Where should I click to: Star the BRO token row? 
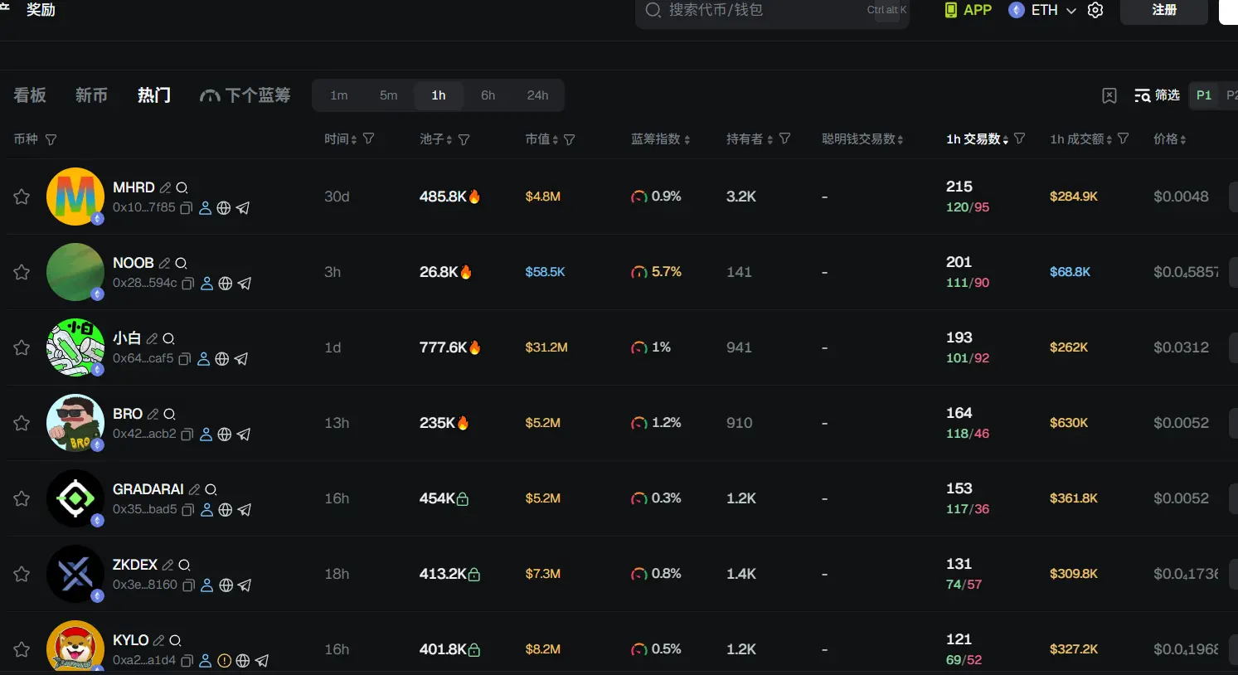(22, 423)
